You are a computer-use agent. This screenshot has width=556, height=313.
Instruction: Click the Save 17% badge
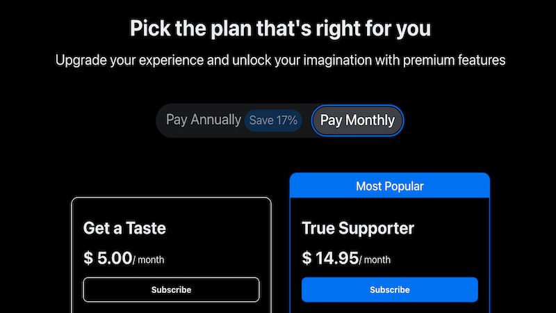pos(273,120)
